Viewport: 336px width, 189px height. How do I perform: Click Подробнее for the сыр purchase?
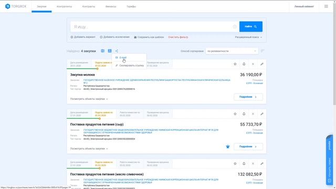tap(248, 146)
